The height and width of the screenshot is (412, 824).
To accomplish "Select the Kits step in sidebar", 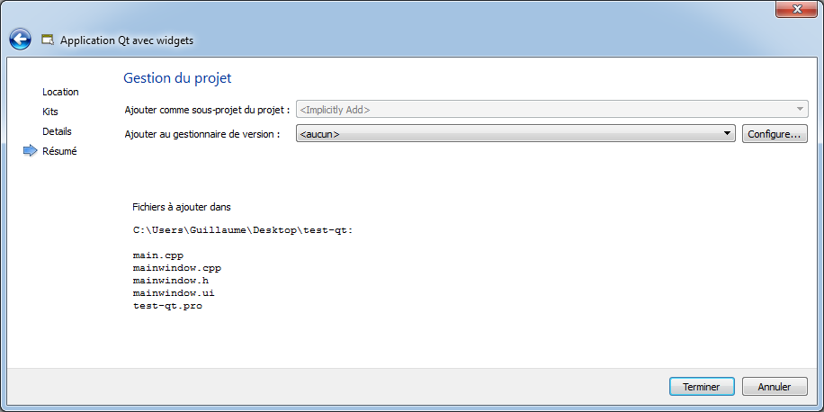I will pyautogui.click(x=50, y=112).
